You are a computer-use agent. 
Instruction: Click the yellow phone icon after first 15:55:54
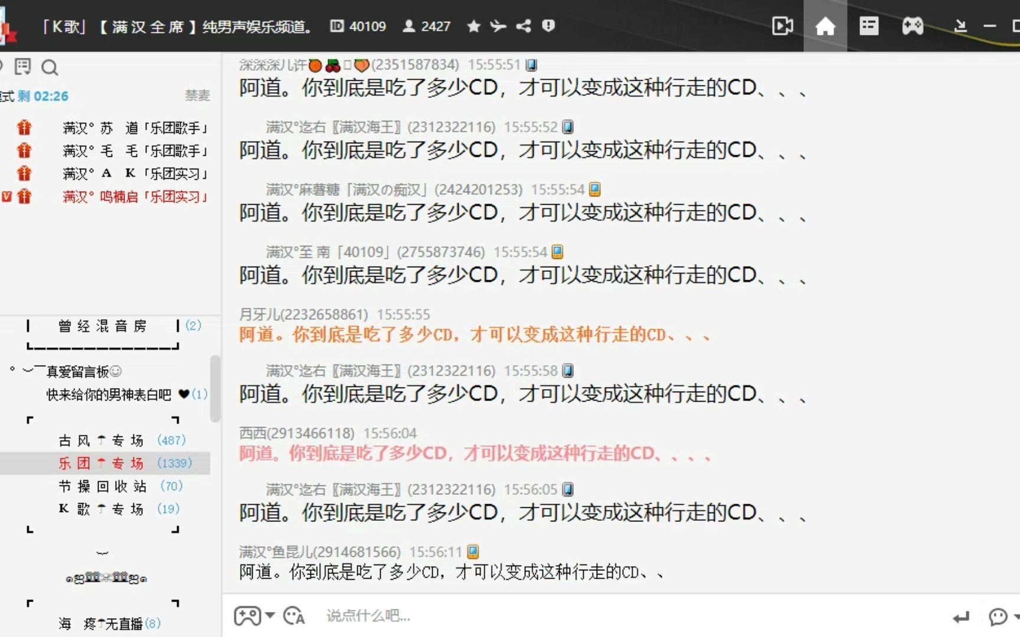pyautogui.click(x=595, y=189)
